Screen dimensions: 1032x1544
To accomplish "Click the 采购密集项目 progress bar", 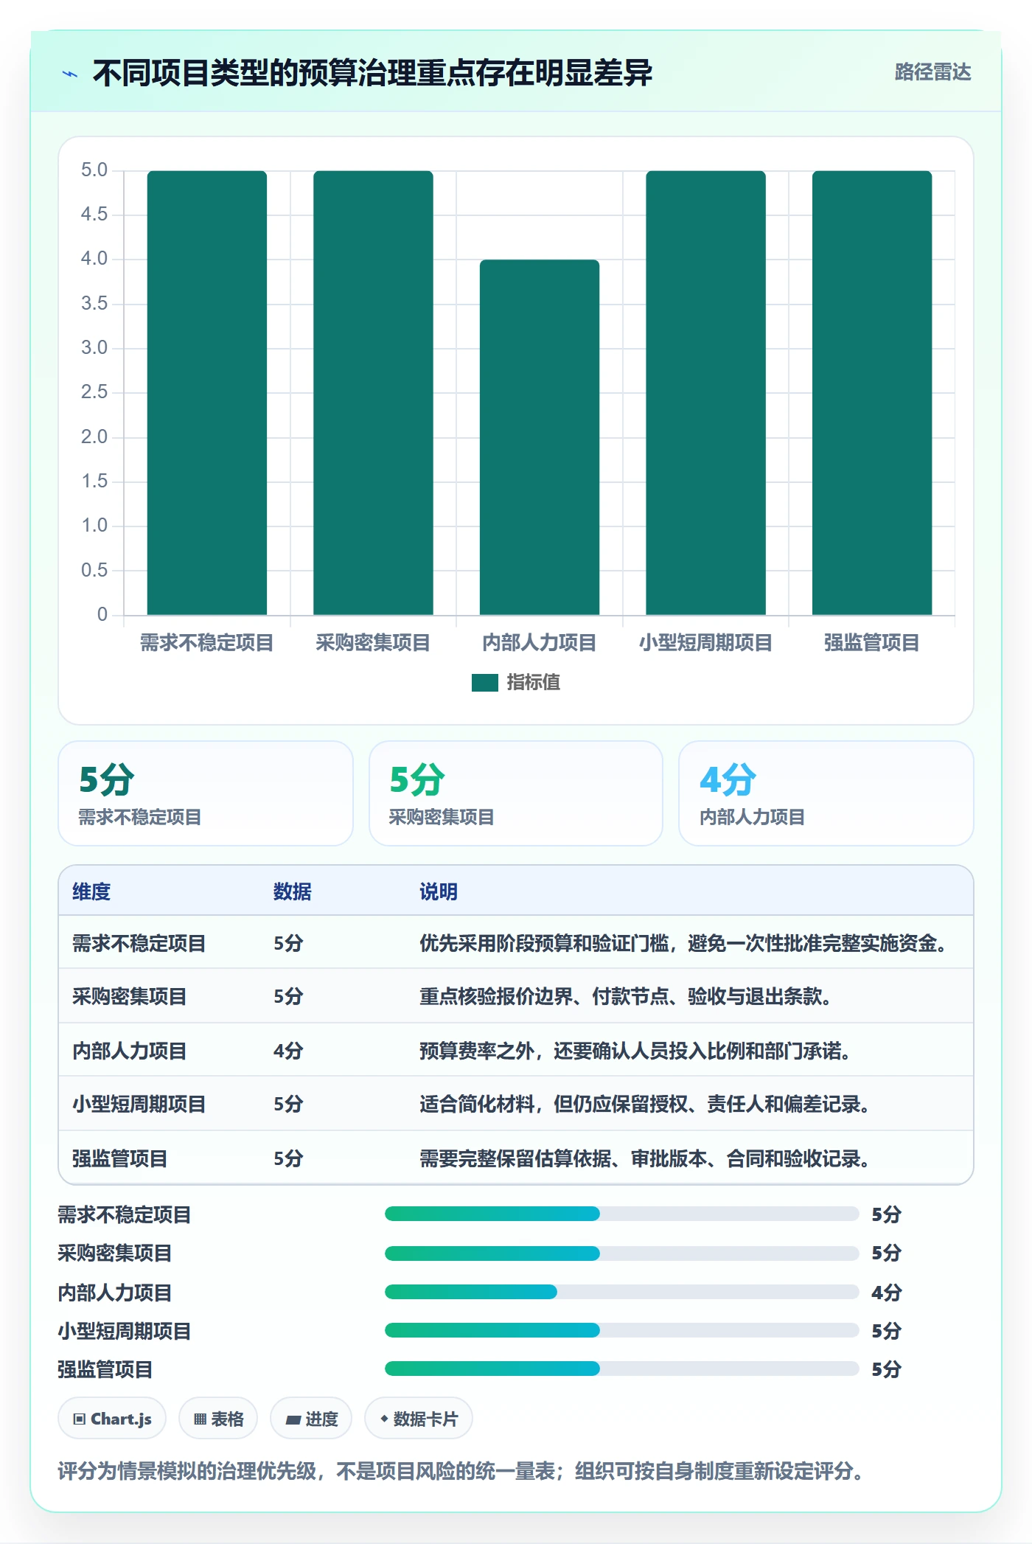I will [x=621, y=1253].
